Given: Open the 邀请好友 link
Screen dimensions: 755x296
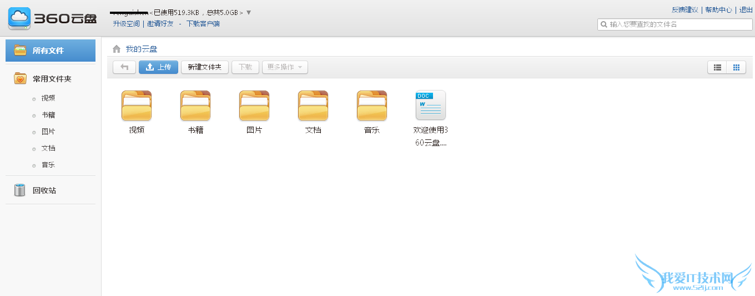Looking at the screenshot, I should (160, 24).
